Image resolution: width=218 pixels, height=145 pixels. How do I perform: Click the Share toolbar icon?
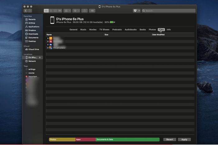[84, 11]
